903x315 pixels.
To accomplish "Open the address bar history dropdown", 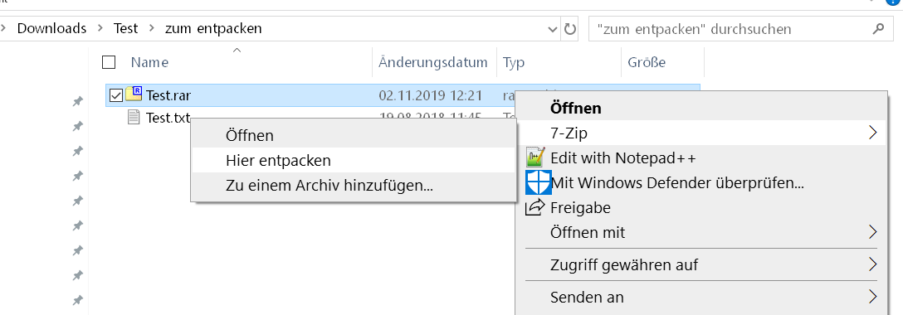I will 553,29.
